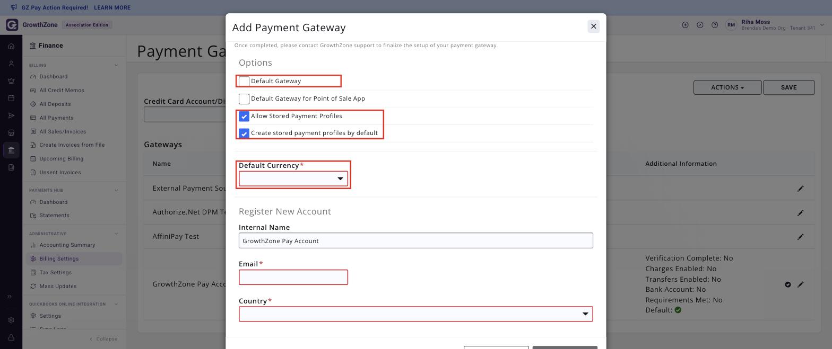Collapse the Billing section chevron
The height and width of the screenshot is (349, 832).
[116, 65]
